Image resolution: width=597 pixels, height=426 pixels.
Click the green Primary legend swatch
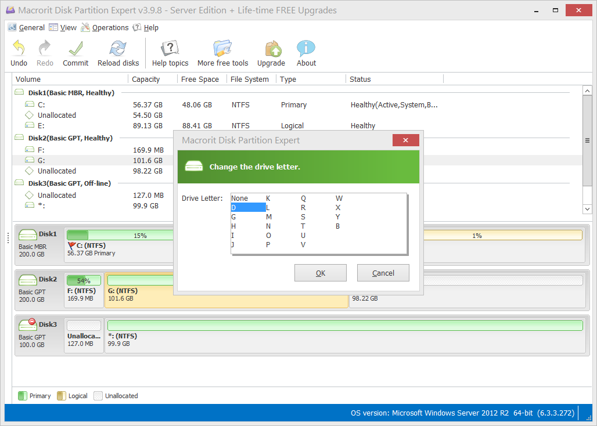coord(23,395)
